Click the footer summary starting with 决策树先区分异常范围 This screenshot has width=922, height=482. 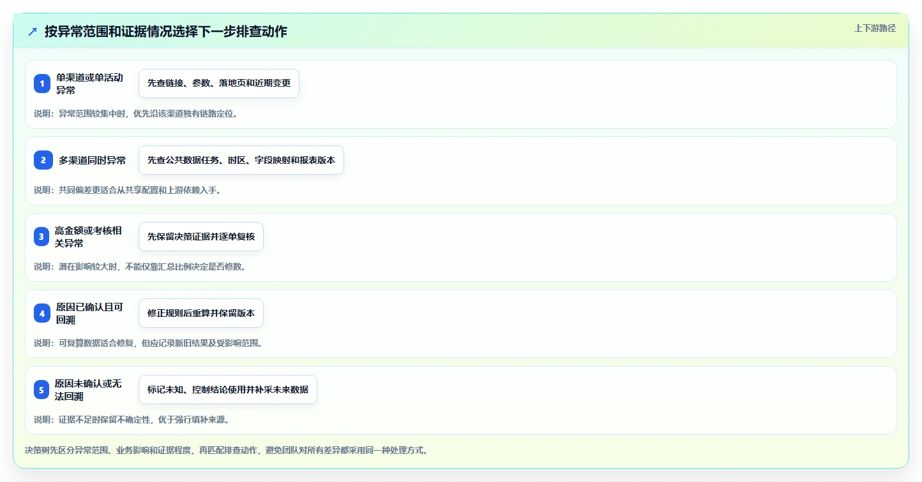[226, 450]
